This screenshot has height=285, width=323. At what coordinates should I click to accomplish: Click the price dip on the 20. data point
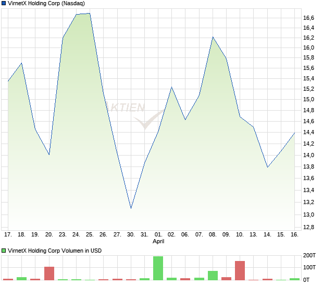(49, 155)
